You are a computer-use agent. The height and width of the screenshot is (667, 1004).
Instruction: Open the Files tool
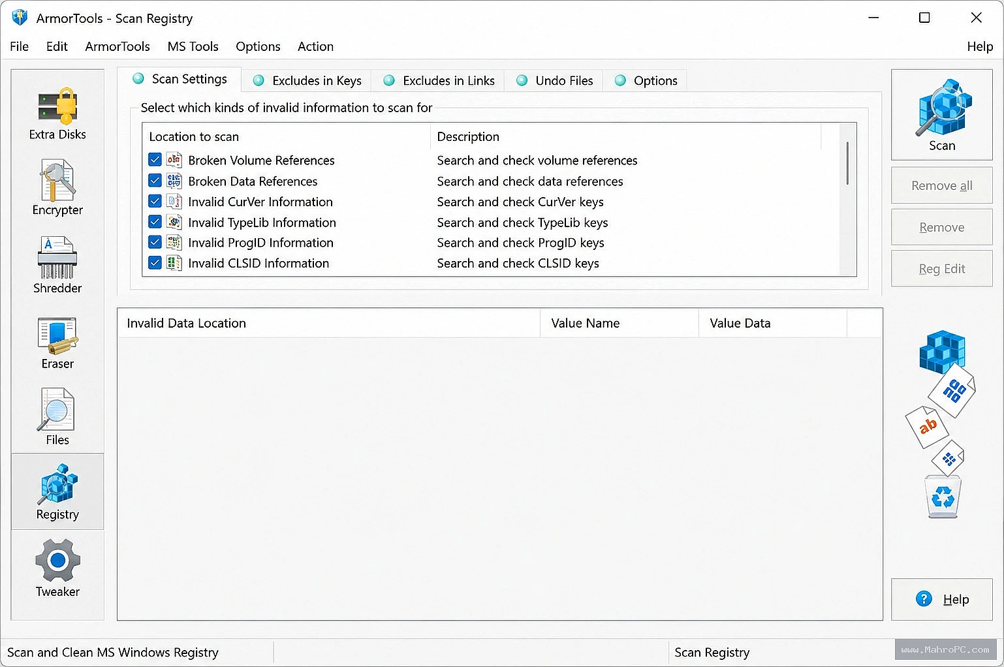[57, 418]
